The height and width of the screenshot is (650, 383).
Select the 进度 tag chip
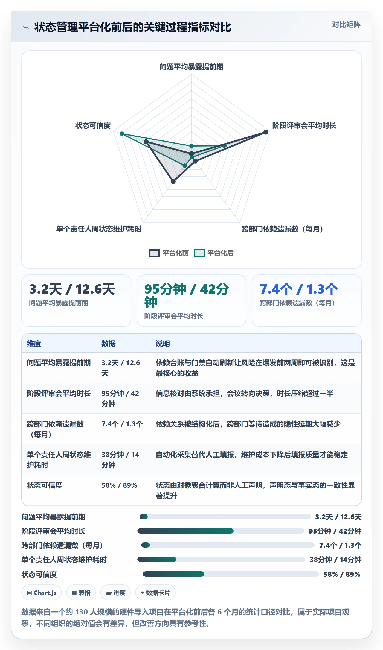click(x=115, y=592)
